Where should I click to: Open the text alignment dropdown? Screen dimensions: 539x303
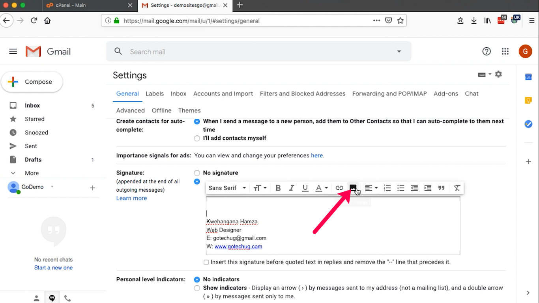[x=371, y=188]
